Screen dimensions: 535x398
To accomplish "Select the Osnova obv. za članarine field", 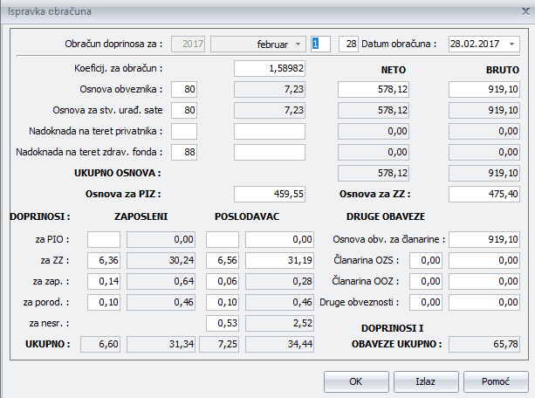I will (484, 238).
